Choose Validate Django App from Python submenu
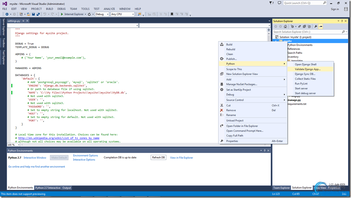 (311, 69)
